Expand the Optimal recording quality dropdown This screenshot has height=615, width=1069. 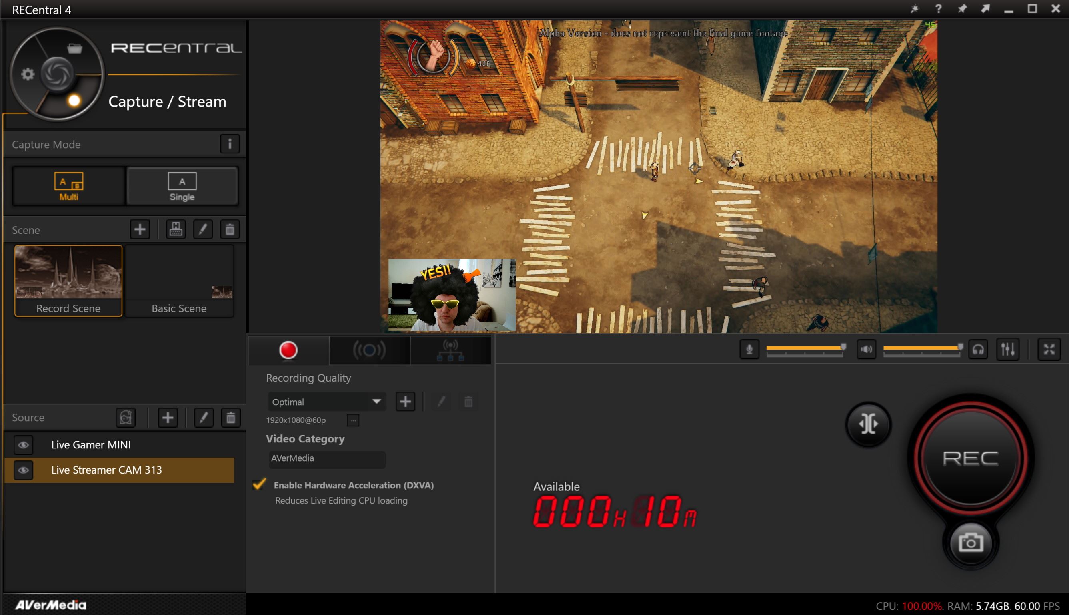click(327, 402)
